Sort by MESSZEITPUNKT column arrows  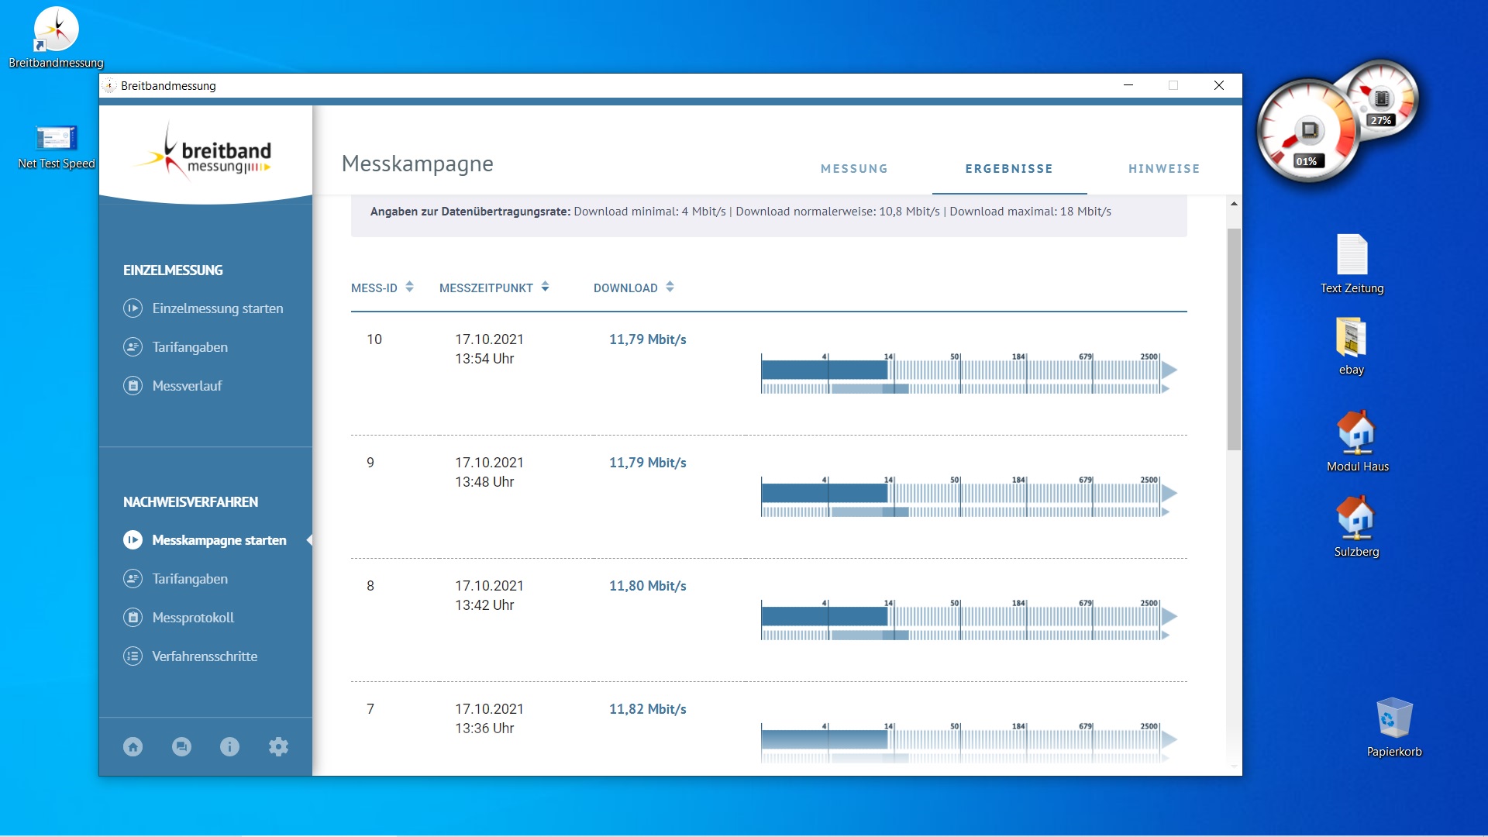click(545, 288)
